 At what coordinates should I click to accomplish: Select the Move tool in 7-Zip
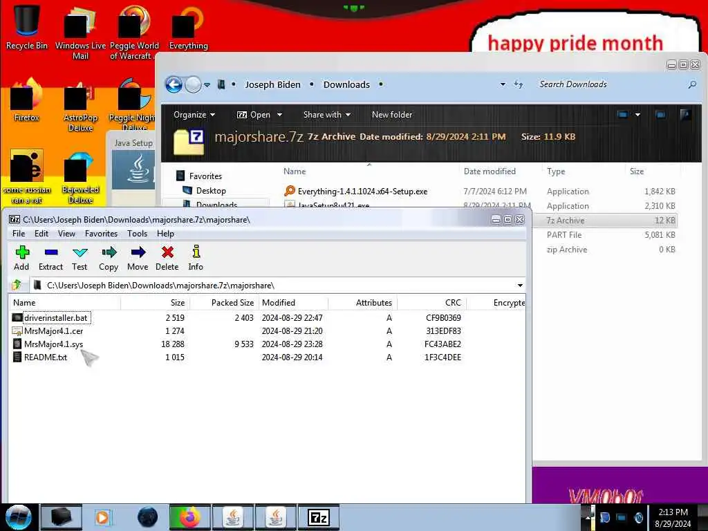pyautogui.click(x=138, y=258)
